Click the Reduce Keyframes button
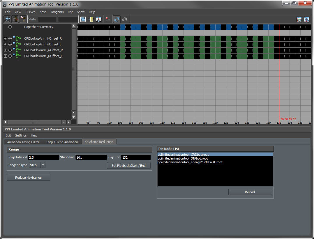Screen dimensions: 314x239 point(28,177)
